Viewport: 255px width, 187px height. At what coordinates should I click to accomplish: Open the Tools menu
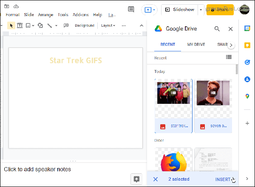(63, 15)
